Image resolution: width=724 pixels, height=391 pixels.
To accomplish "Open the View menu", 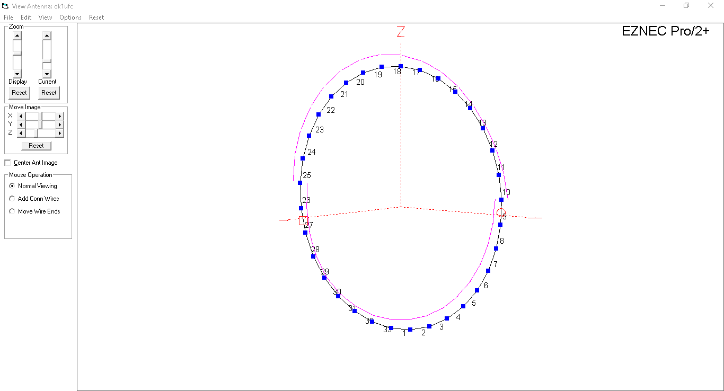I will pos(45,17).
